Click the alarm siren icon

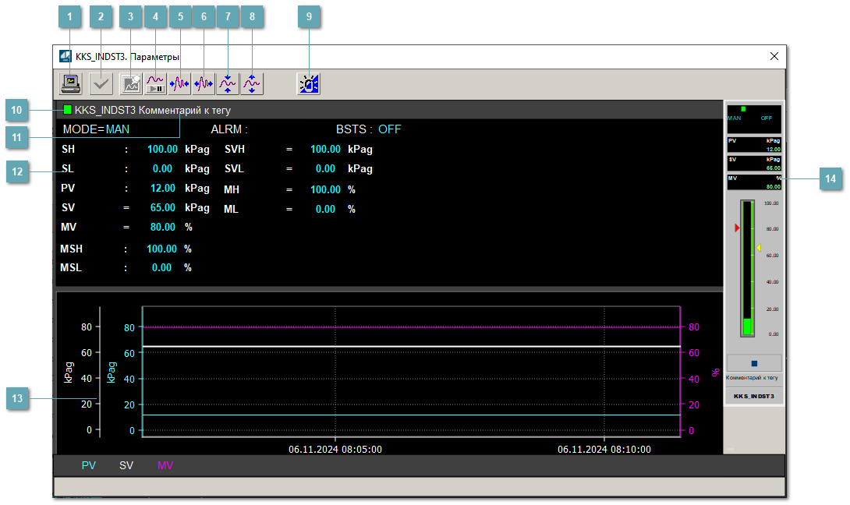coord(308,83)
